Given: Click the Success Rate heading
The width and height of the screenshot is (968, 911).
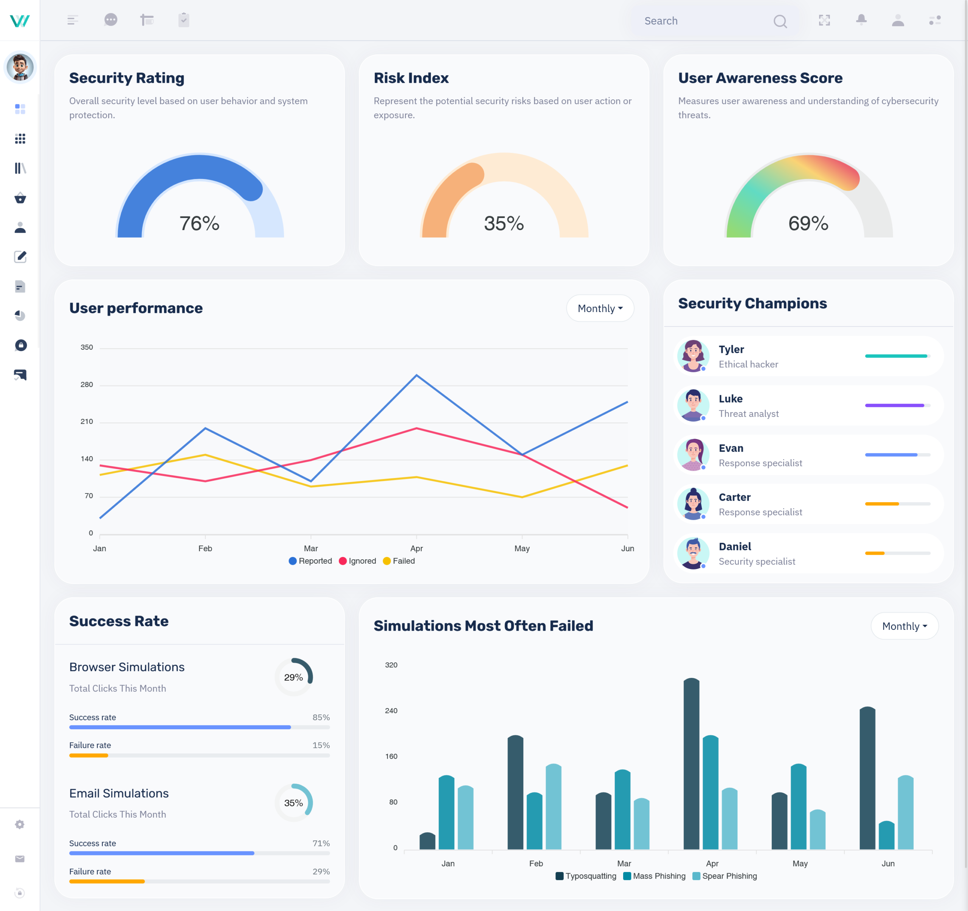Looking at the screenshot, I should [119, 621].
